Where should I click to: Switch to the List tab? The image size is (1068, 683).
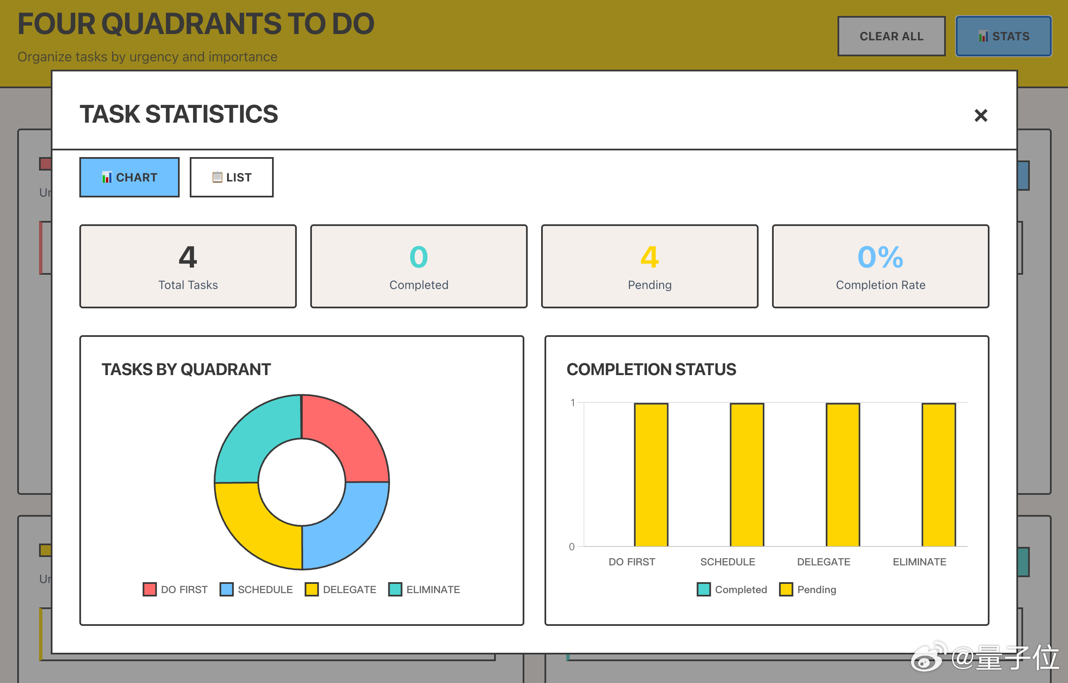coord(231,177)
